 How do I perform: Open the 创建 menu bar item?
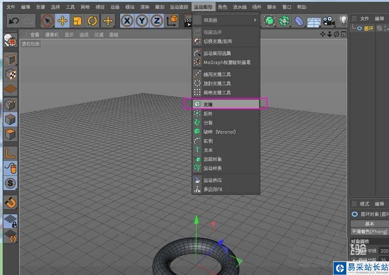pos(41,7)
